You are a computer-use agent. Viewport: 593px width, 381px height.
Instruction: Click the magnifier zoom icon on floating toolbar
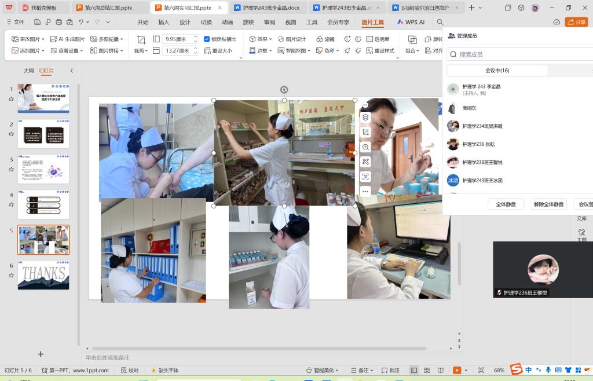[365, 147]
